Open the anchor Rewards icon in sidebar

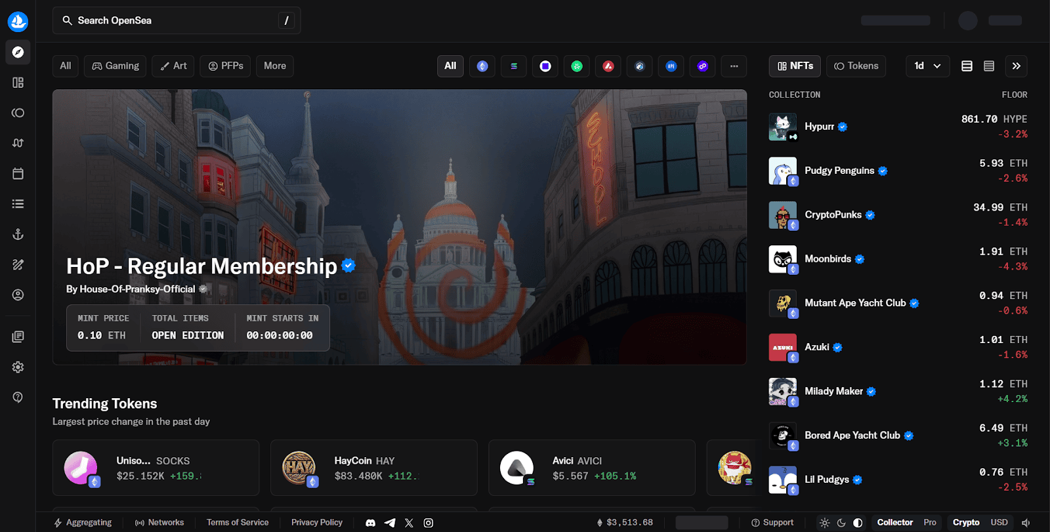coord(18,234)
